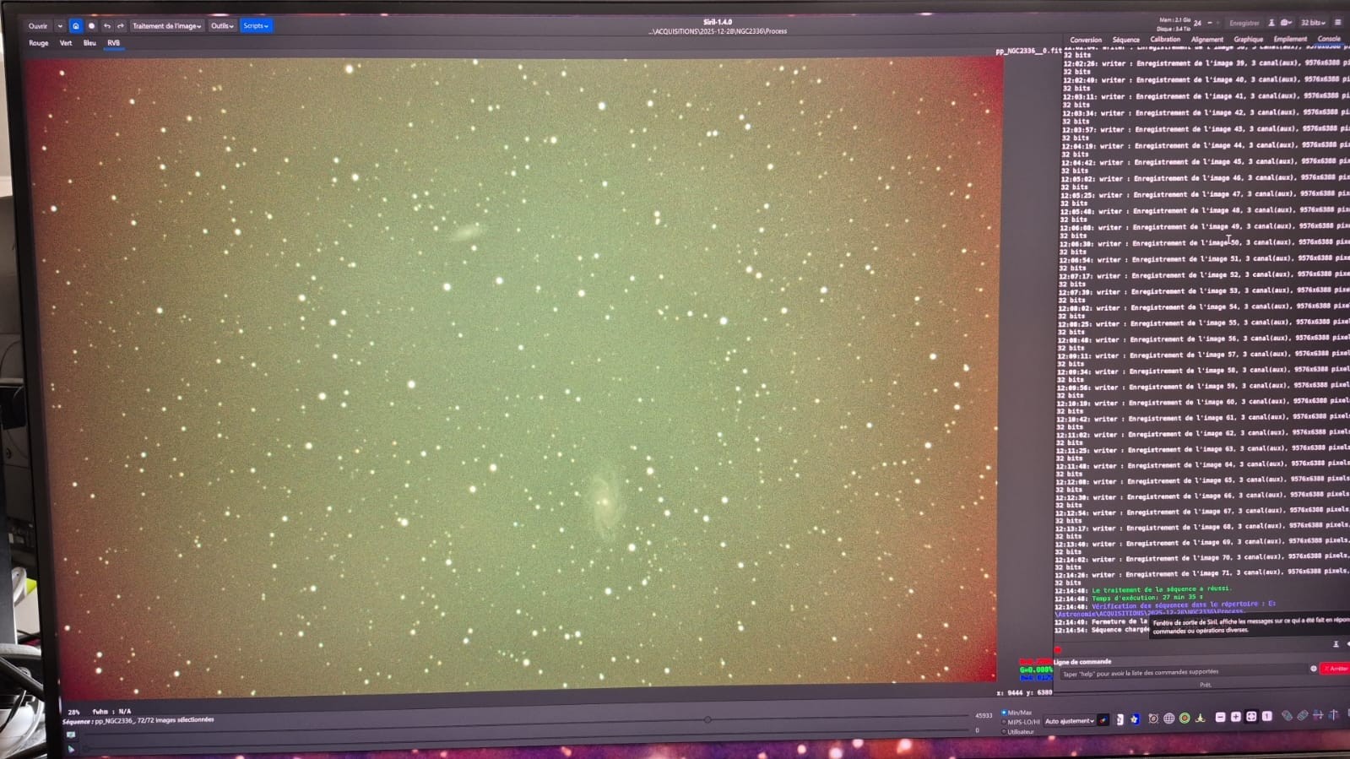Select the Utilisateur radio button

1004,731
